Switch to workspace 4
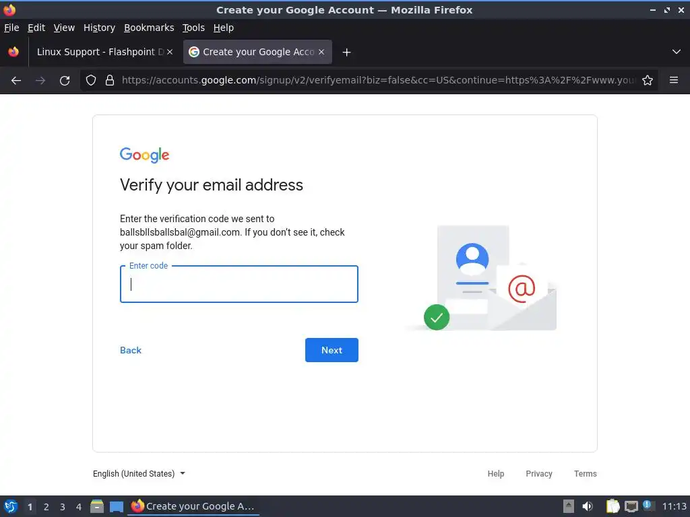 (79, 507)
